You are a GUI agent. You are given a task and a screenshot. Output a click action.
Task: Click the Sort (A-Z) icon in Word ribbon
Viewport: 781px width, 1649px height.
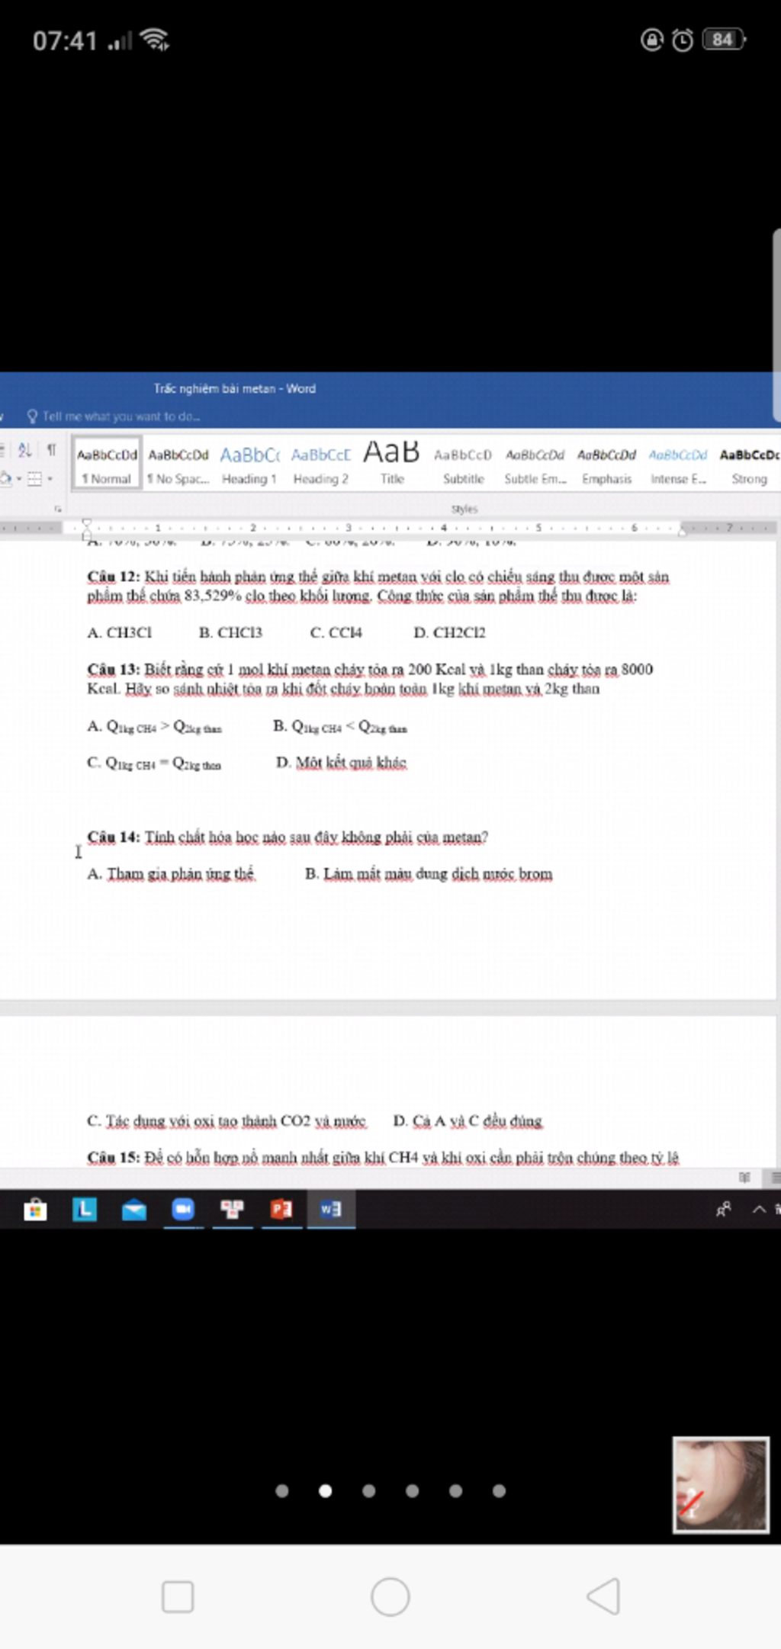(x=24, y=450)
